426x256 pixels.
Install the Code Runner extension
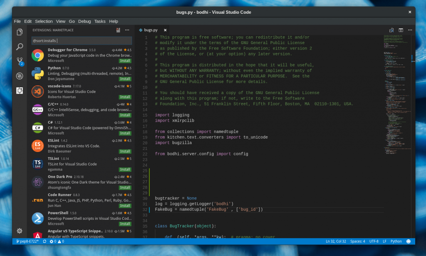pos(125,206)
